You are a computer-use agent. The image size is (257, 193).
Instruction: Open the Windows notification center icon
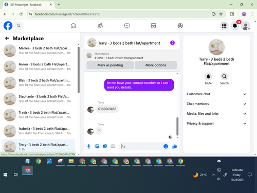point(250,175)
